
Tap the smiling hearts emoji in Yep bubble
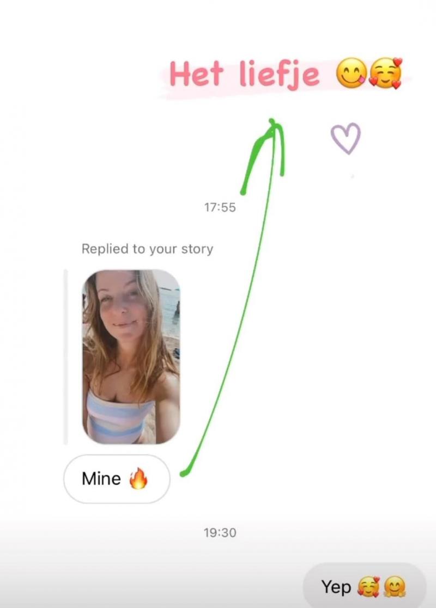(x=368, y=587)
